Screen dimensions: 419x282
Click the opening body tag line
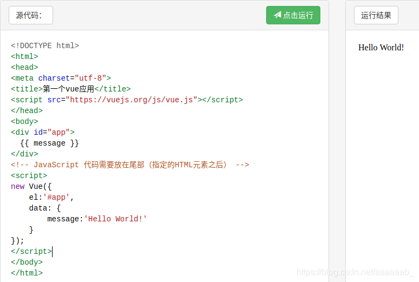(x=24, y=121)
